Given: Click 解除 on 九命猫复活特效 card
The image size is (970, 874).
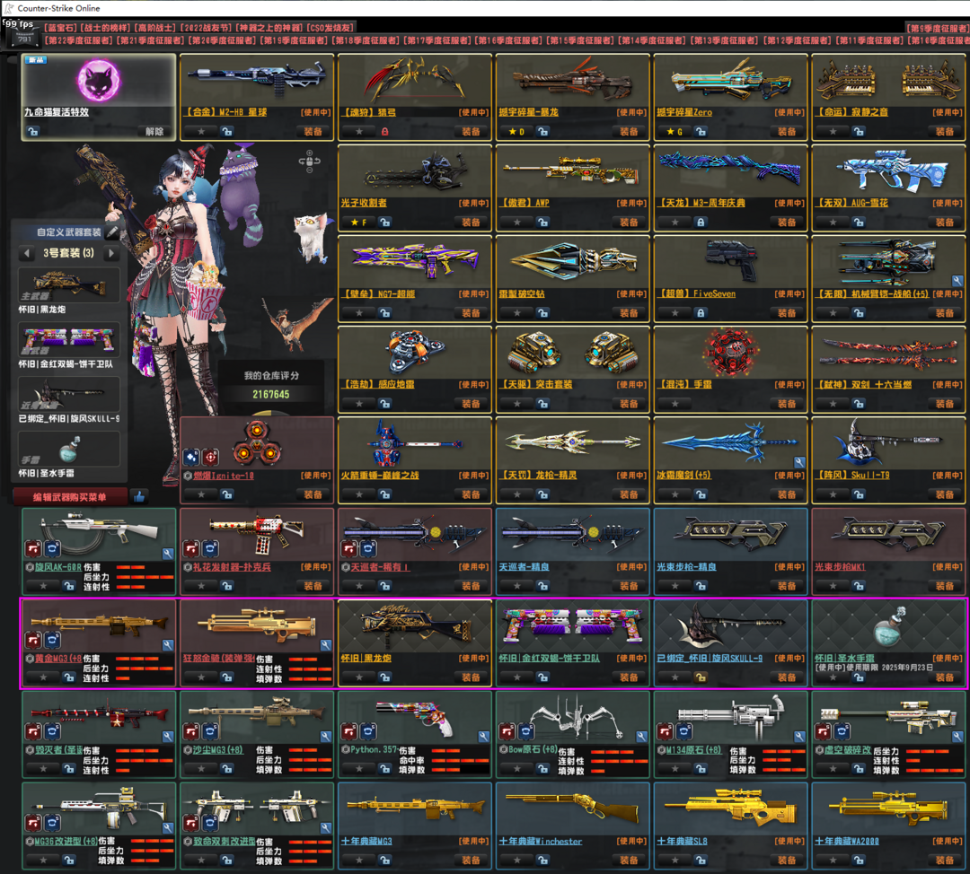Looking at the screenshot, I should tap(154, 132).
